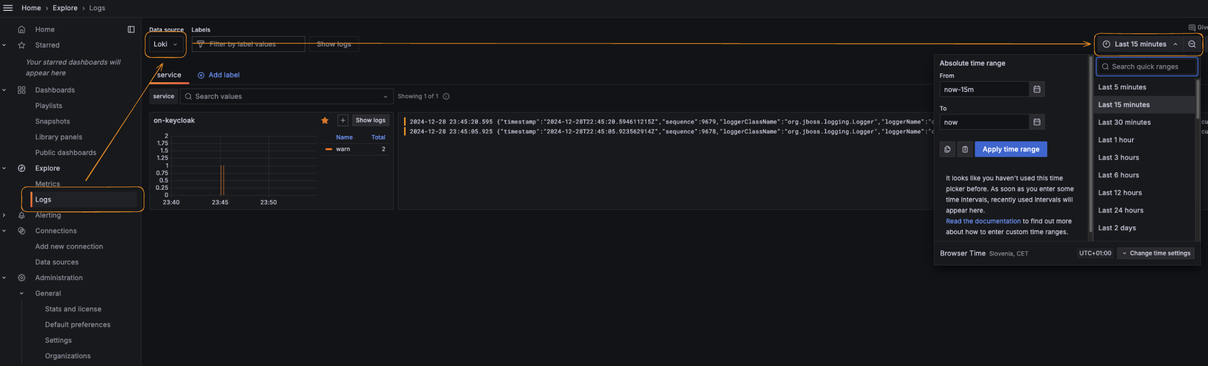This screenshot has width=1208, height=366.
Task: Zoom out the time range
Action: pyautogui.click(x=1192, y=44)
